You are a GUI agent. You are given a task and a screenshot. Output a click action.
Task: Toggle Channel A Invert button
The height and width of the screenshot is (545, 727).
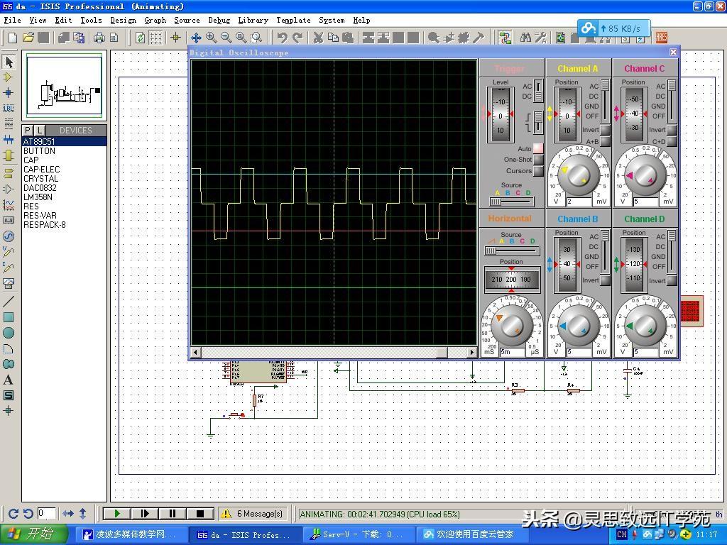[605, 131]
